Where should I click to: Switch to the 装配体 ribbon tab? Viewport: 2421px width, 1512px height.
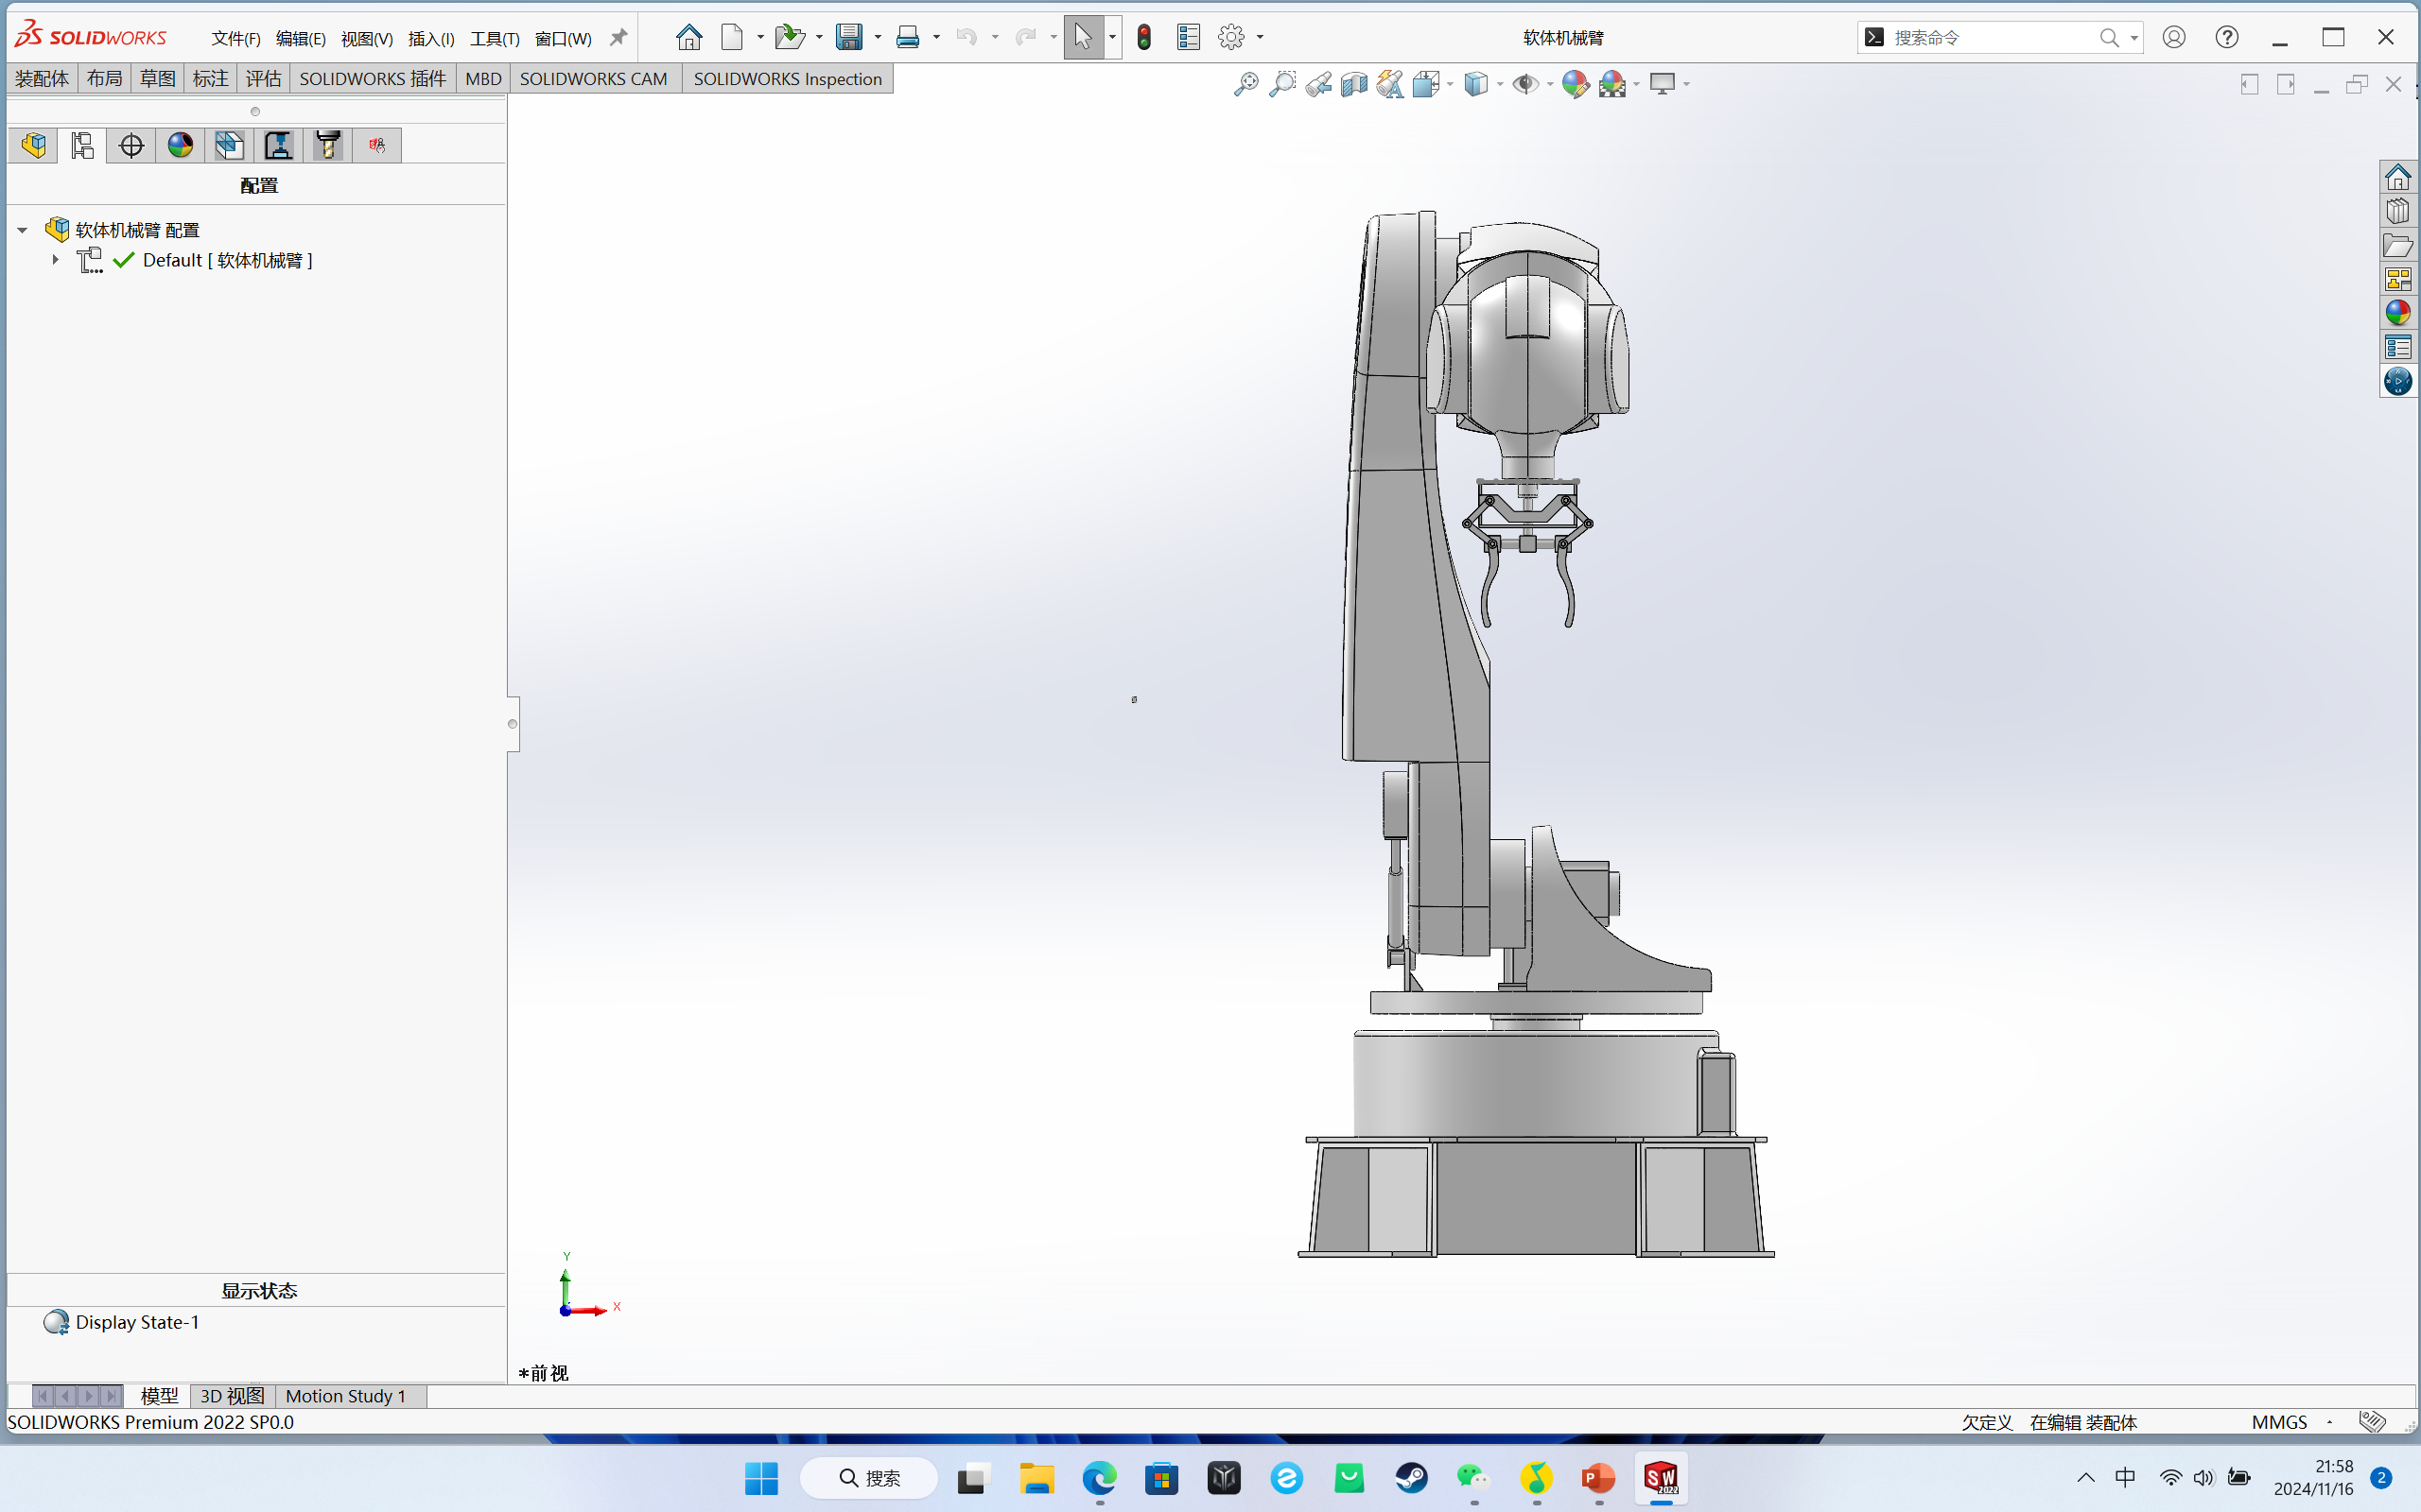click(42, 79)
